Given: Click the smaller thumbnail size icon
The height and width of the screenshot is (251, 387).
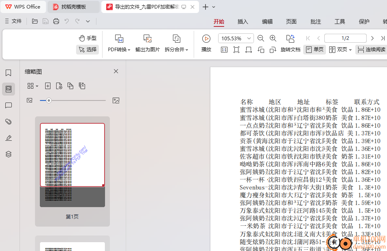Looking at the screenshot, I should pos(30,100).
